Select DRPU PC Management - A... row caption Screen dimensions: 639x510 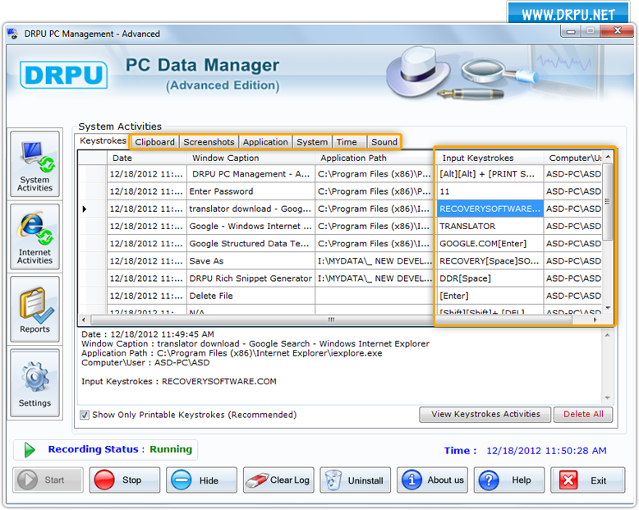coord(251,174)
